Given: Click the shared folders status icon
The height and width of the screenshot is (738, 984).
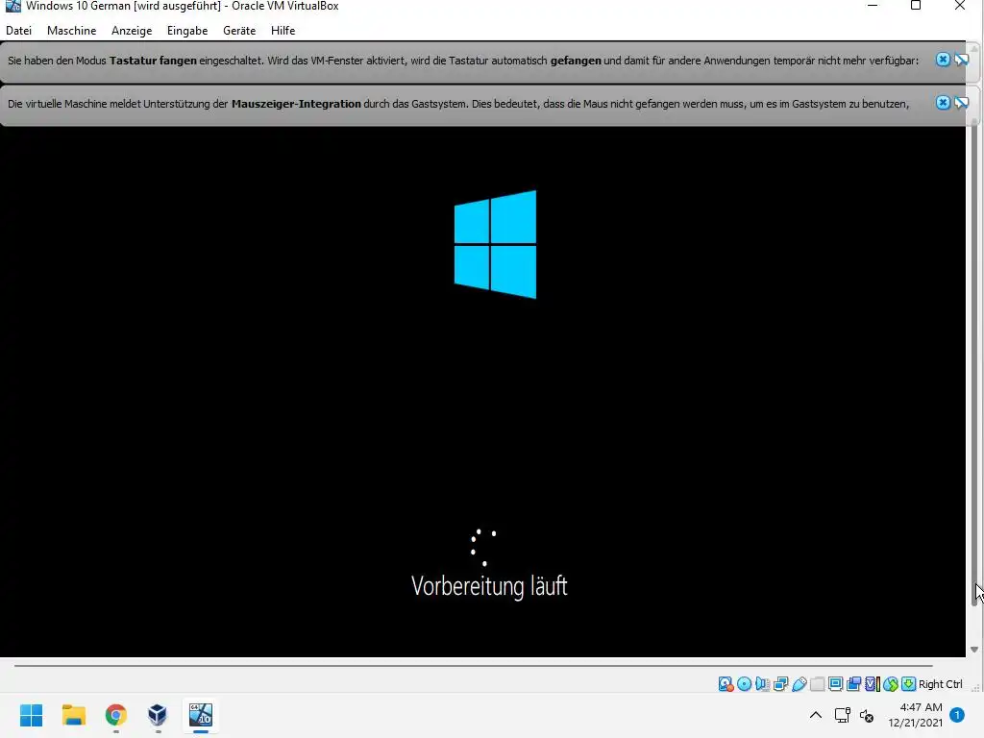Looking at the screenshot, I should 817,684.
